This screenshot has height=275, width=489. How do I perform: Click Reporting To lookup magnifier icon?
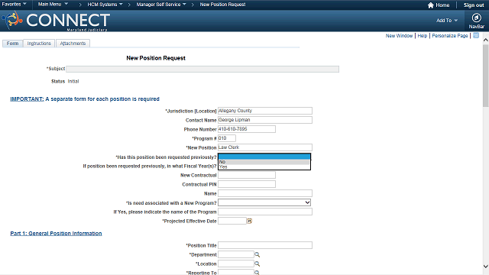(x=257, y=273)
